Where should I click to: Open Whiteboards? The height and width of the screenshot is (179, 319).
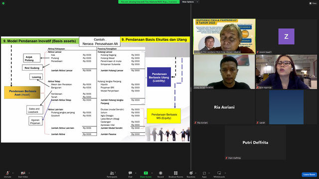pyautogui.click(x=219, y=174)
